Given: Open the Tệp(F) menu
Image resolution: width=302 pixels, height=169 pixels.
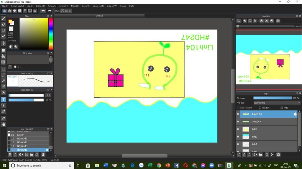Looking at the screenshot, I should [x=5, y=6].
